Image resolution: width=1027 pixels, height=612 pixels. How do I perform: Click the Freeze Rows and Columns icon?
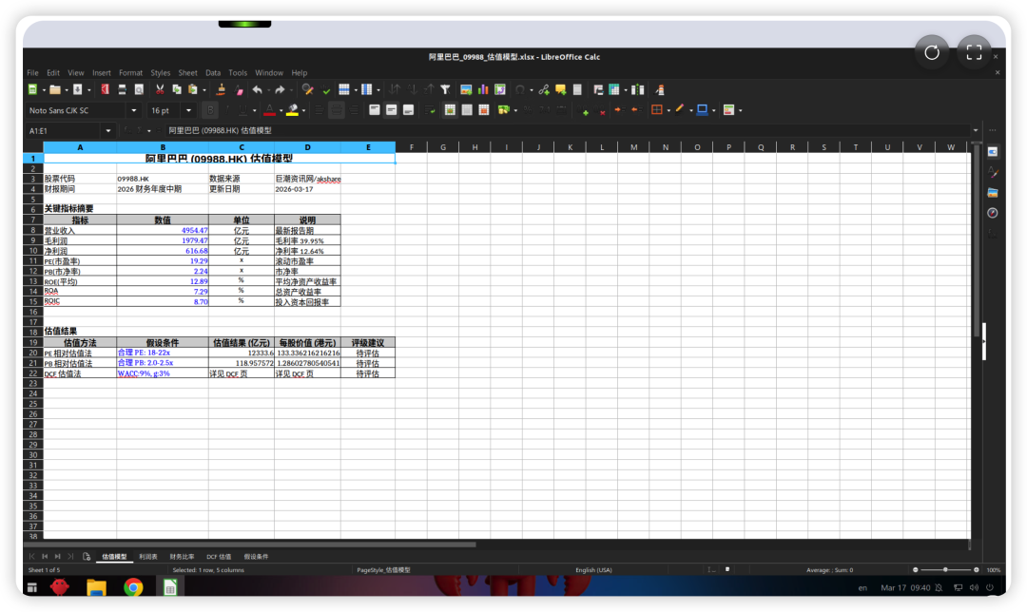click(x=613, y=89)
